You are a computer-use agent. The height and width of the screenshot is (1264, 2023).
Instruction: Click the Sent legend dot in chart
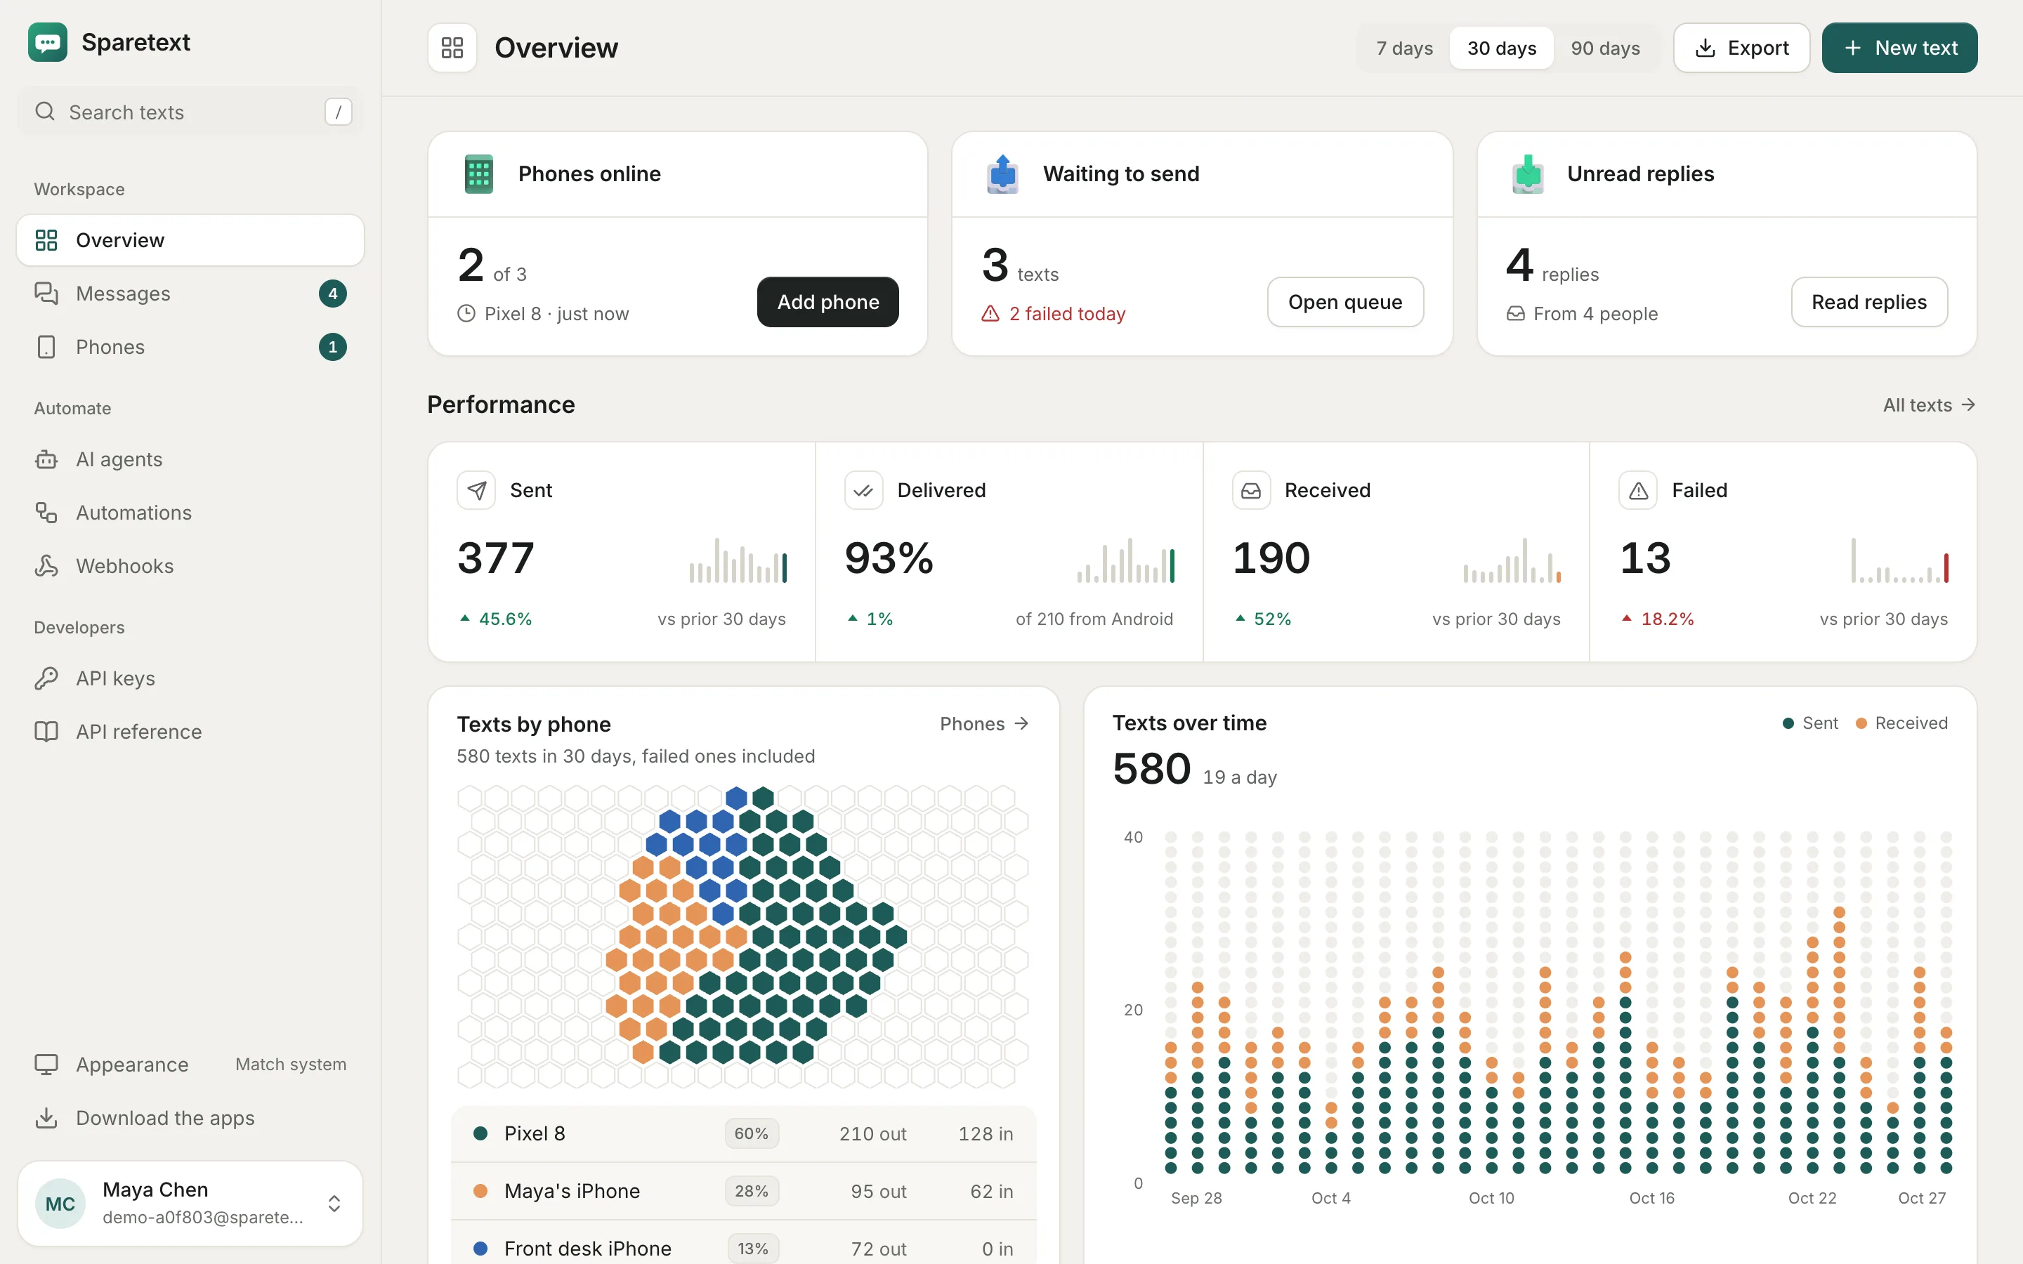pos(1788,723)
